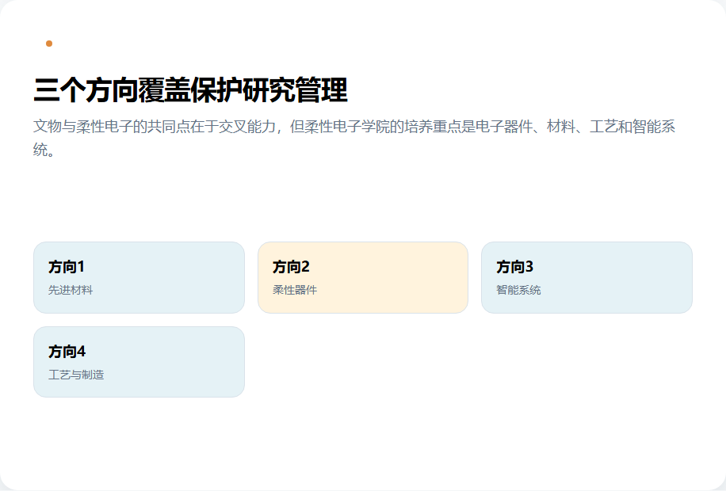Click the slide title 三个方向覆盖保护研究管理

(x=190, y=89)
